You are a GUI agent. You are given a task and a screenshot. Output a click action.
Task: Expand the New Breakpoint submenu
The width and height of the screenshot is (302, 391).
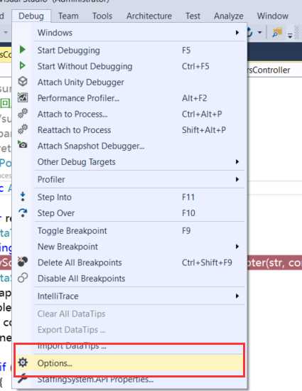139,247
